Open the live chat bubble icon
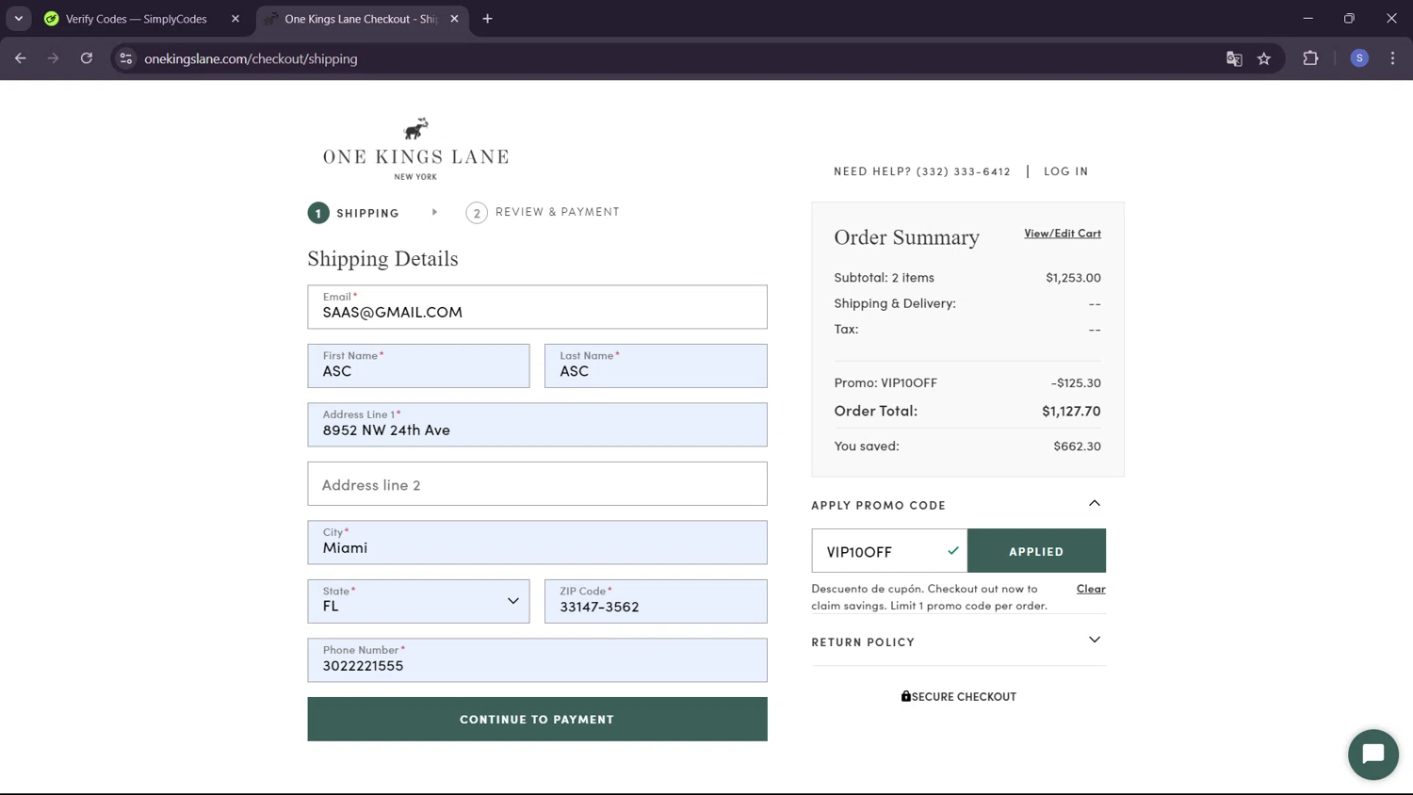 (x=1372, y=754)
